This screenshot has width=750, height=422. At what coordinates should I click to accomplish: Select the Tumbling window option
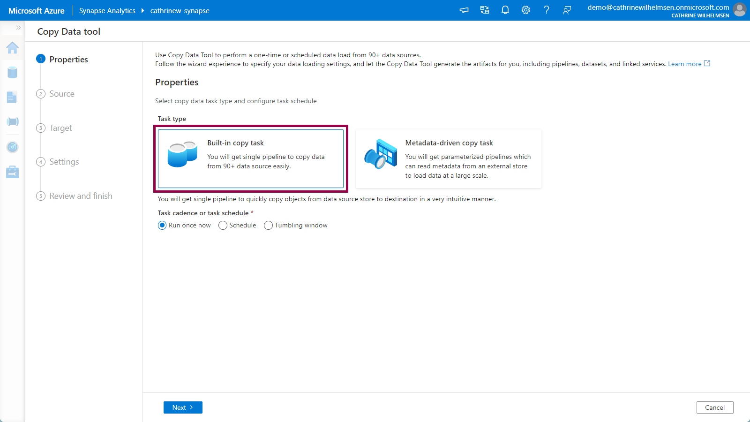coord(269,226)
